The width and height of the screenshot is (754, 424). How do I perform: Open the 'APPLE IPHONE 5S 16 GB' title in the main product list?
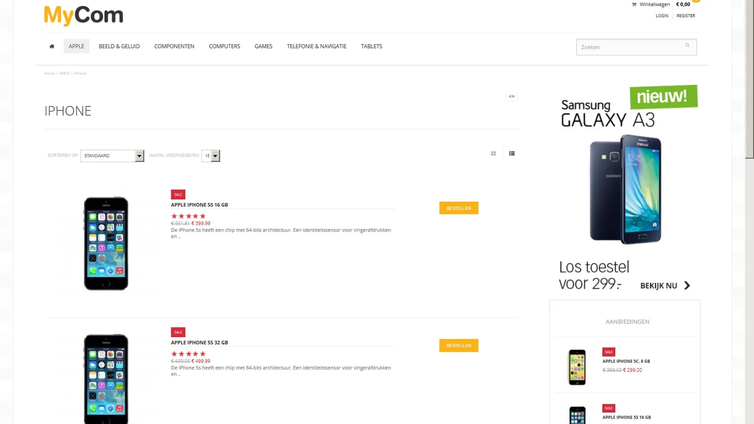click(199, 205)
